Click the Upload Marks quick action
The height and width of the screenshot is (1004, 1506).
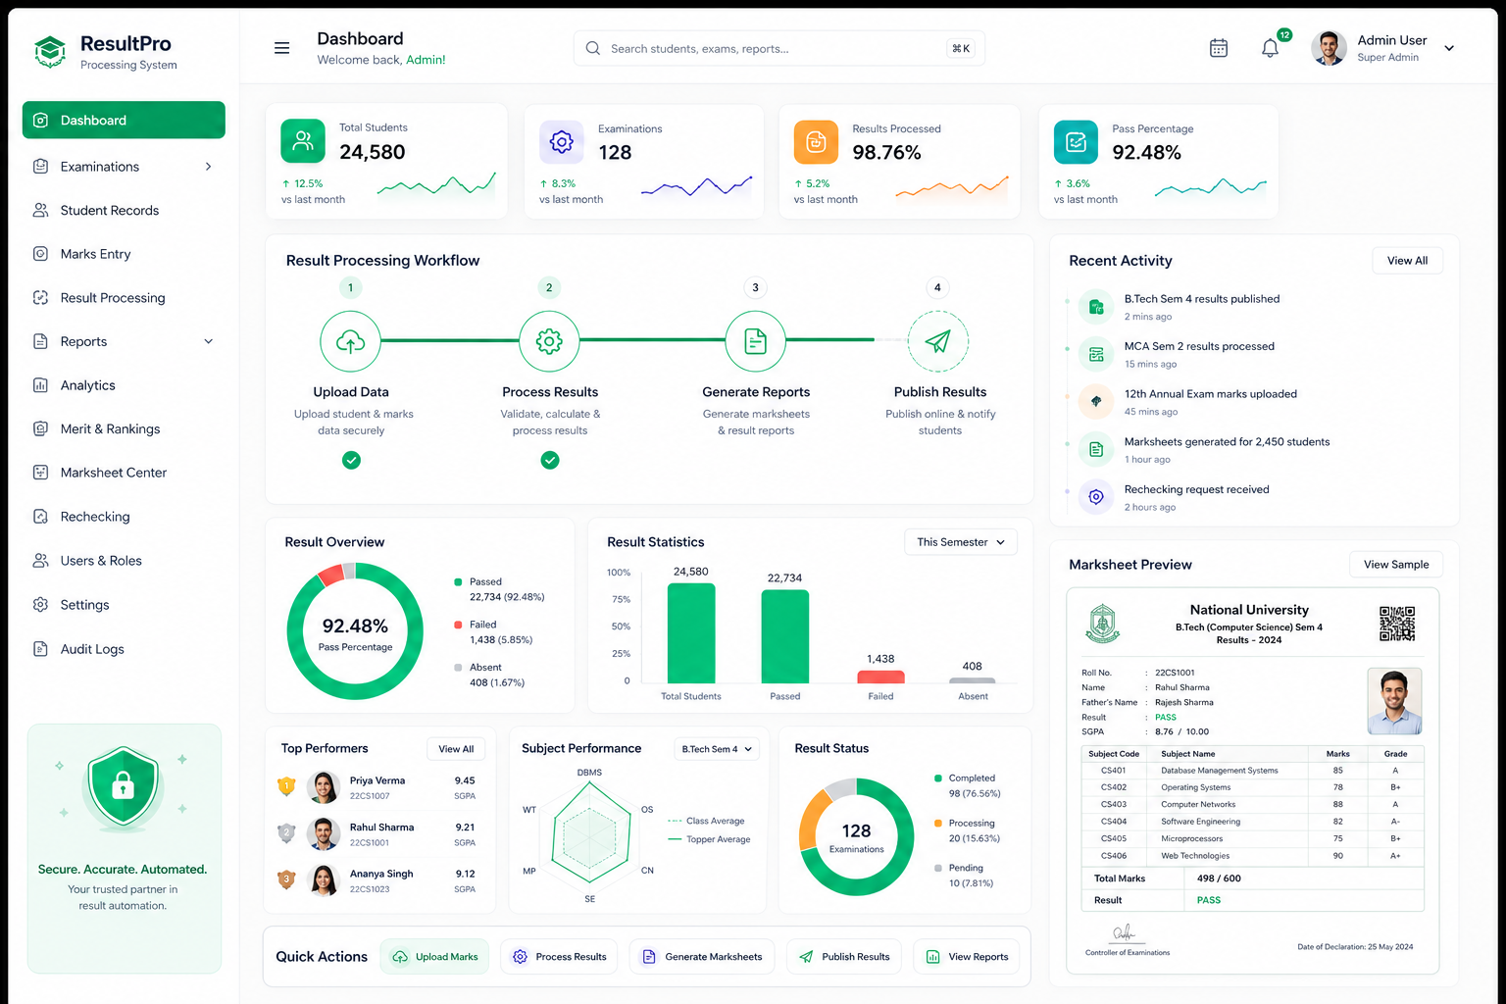click(x=436, y=957)
